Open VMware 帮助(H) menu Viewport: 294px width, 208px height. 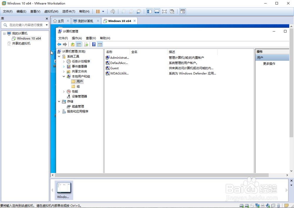click(84, 12)
